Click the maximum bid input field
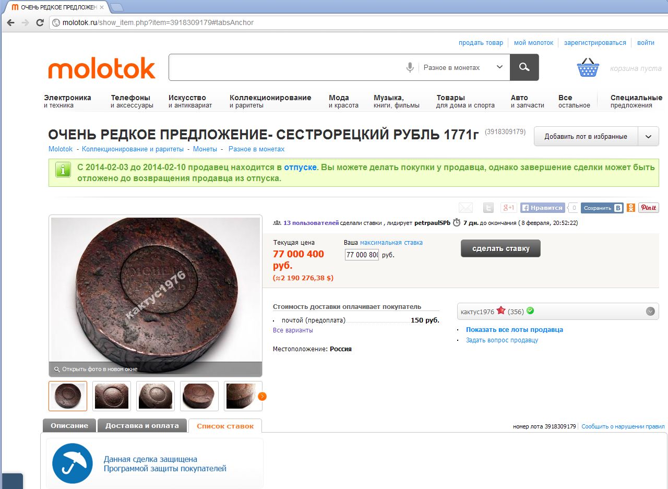 click(x=362, y=255)
